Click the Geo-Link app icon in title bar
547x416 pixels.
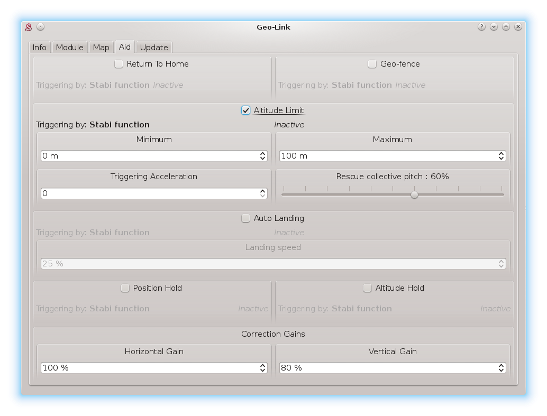point(29,27)
